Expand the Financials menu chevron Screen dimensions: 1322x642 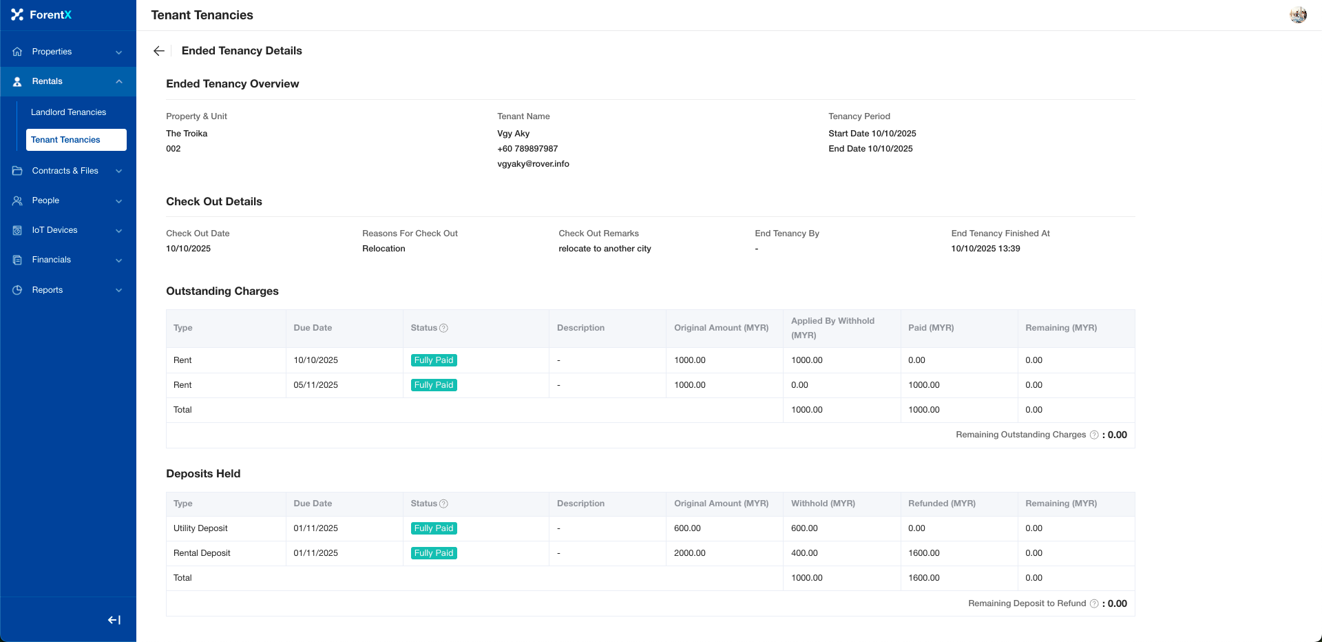point(119,260)
